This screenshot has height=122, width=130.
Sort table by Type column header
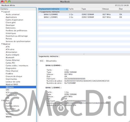(x=92, y=9)
